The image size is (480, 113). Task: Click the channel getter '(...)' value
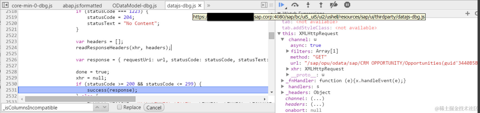click(x=317, y=98)
